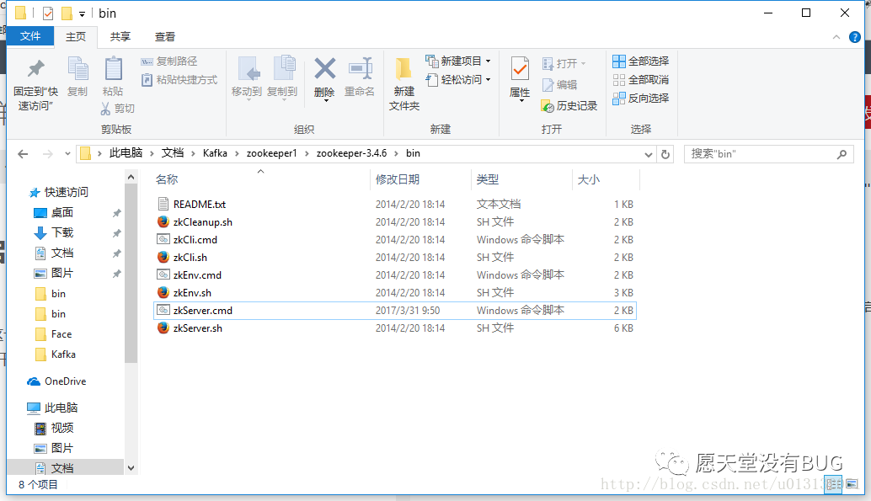Viewport: 871px width, 501px height.
Task: Click the Paste (粘贴) clipboard icon
Action: point(114,68)
